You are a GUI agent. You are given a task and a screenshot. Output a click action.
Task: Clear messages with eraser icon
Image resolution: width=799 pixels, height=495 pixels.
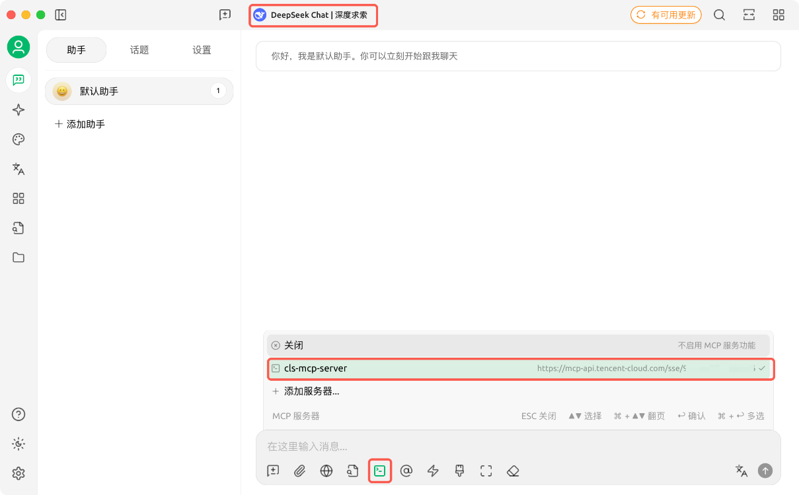513,471
